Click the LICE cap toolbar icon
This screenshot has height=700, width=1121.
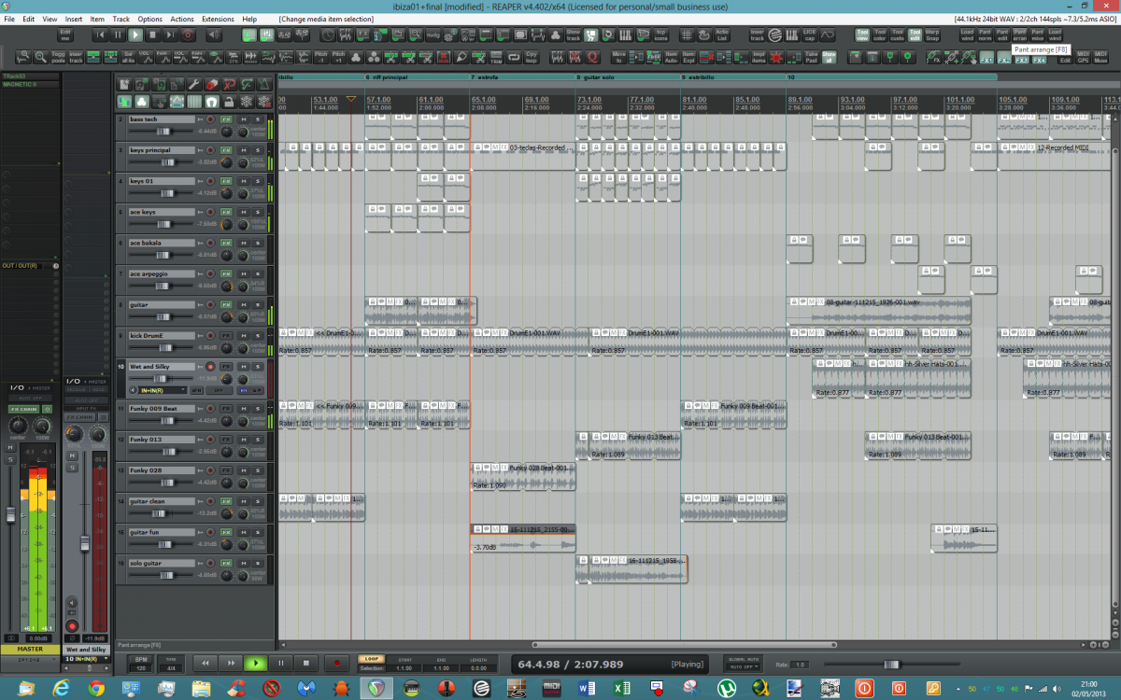pyautogui.click(x=810, y=35)
